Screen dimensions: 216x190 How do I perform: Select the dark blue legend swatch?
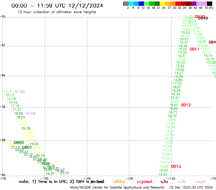pos(141,4)
